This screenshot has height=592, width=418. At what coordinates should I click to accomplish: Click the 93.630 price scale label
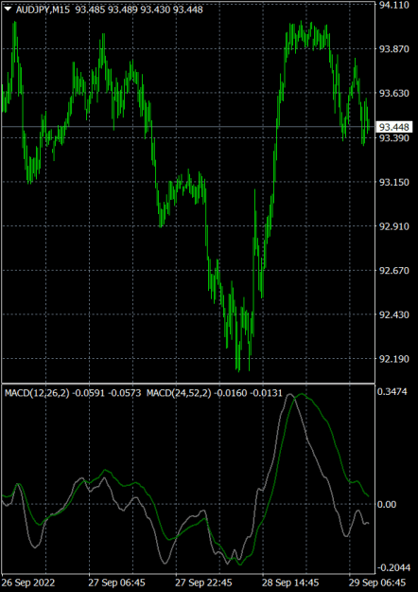click(394, 93)
